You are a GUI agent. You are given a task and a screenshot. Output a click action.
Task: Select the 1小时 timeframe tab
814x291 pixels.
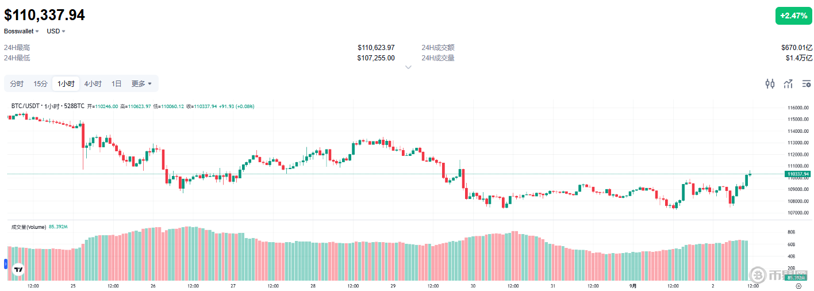66,84
